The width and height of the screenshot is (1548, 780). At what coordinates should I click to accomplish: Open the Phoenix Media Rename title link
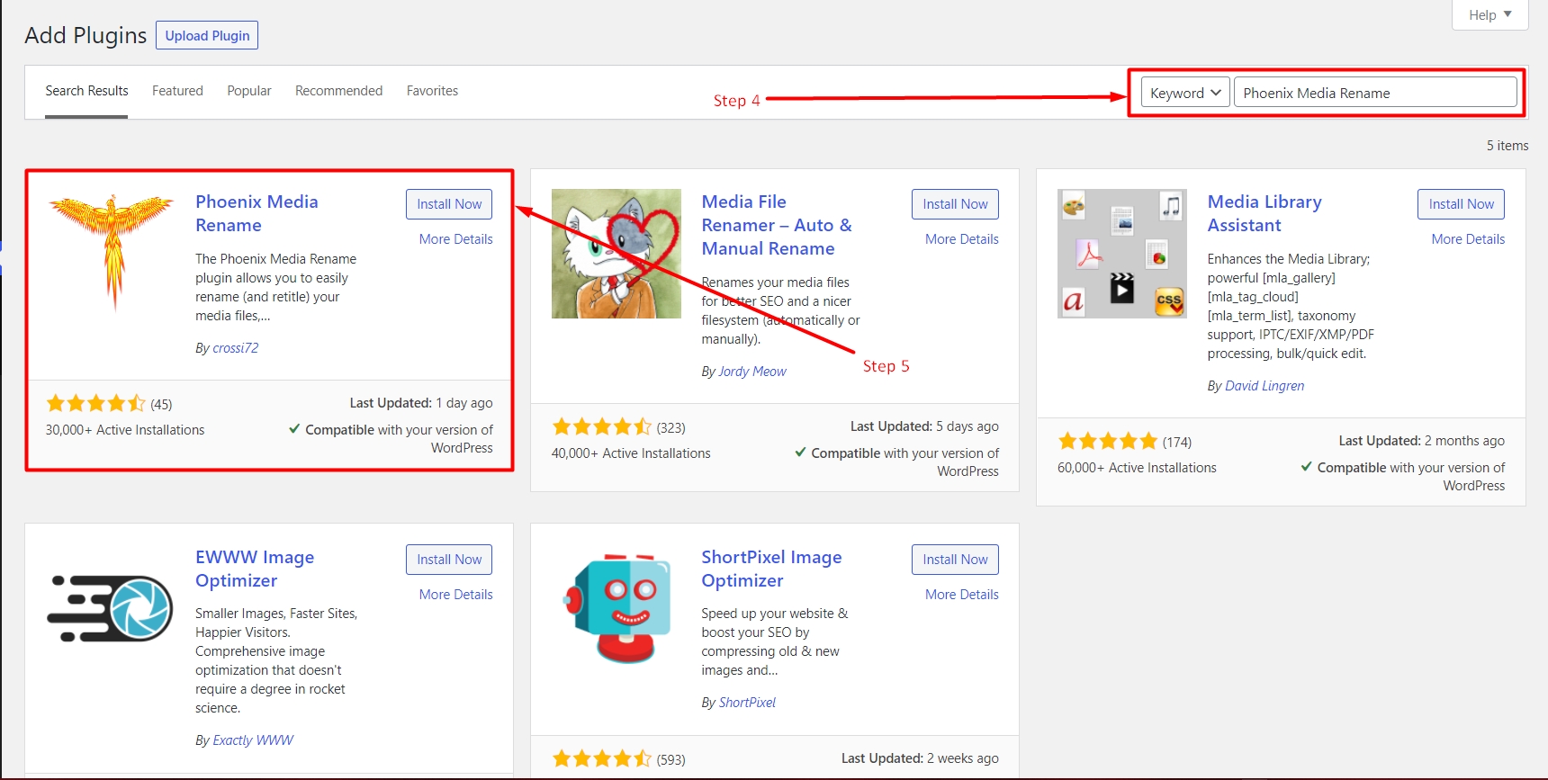[x=256, y=213]
